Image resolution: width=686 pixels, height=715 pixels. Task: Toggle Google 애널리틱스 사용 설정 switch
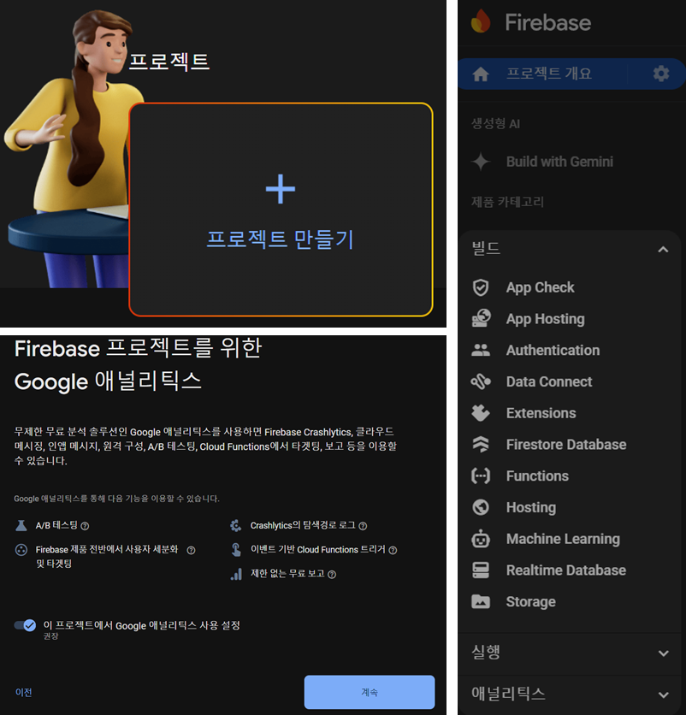tap(25, 625)
